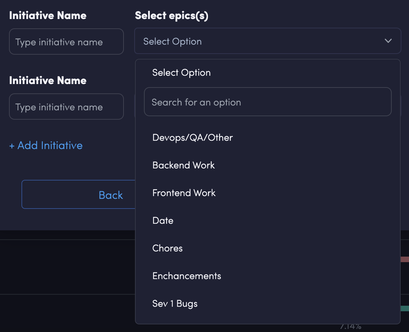
Task: Pick Sev 1 Bugs from the list
Action: click(x=175, y=304)
